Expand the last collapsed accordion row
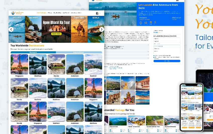This screenshot has width=213, height=134. coord(127,58)
